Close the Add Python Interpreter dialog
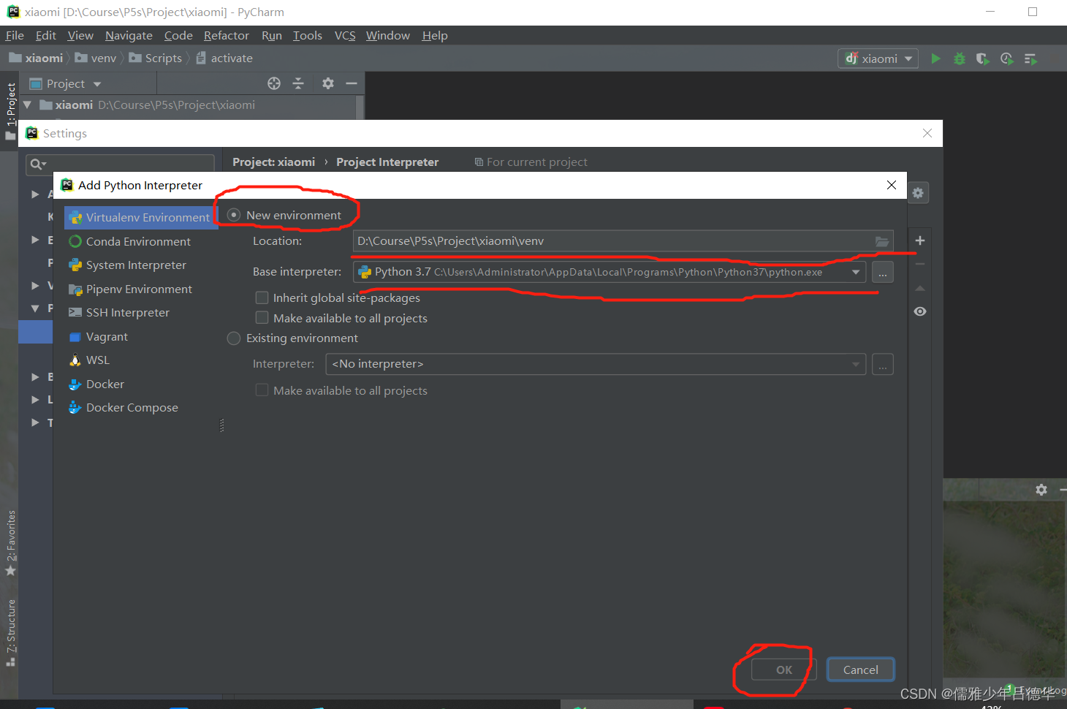This screenshot has width=1067, height=709. [892, 185]
